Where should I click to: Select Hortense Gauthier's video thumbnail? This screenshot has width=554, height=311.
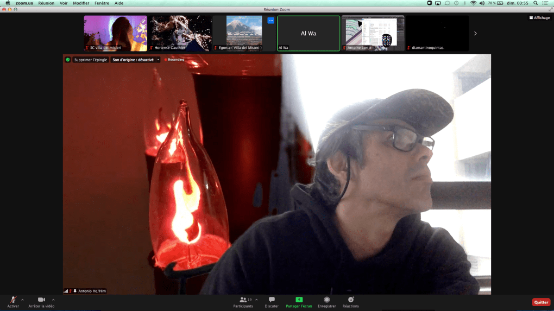point(181,33)
